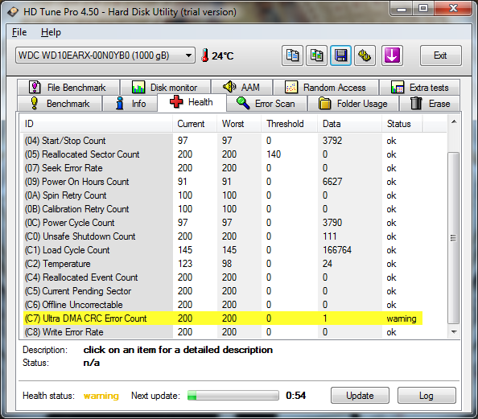Click the Log button
The width and height of the screenshot is (478, 419).
426,396
